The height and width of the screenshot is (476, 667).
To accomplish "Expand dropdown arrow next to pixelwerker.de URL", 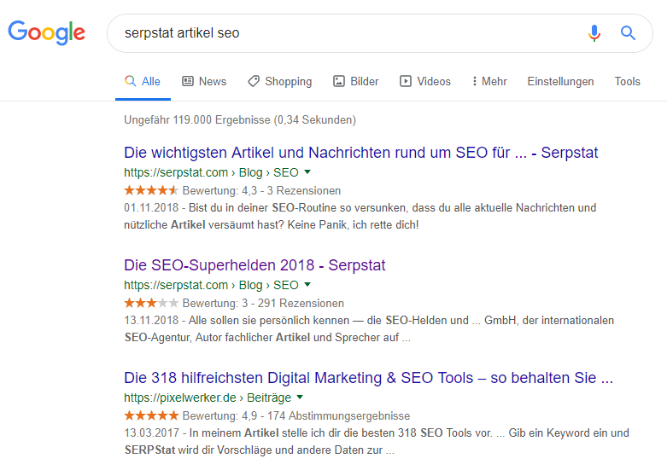I will [x=300, y=398].
